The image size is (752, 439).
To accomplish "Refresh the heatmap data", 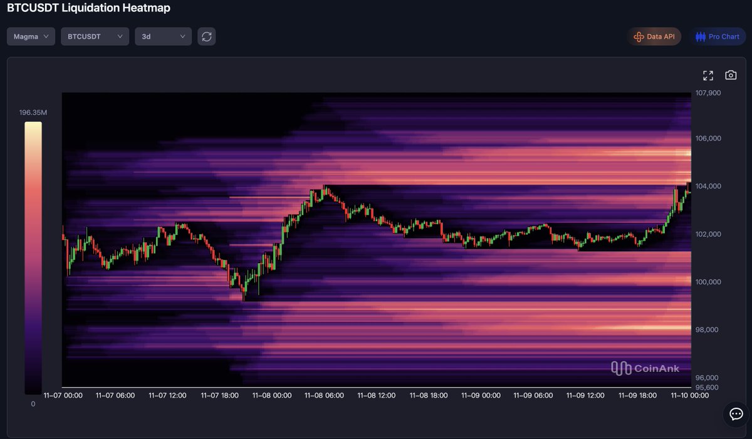I will coord(206,36).
